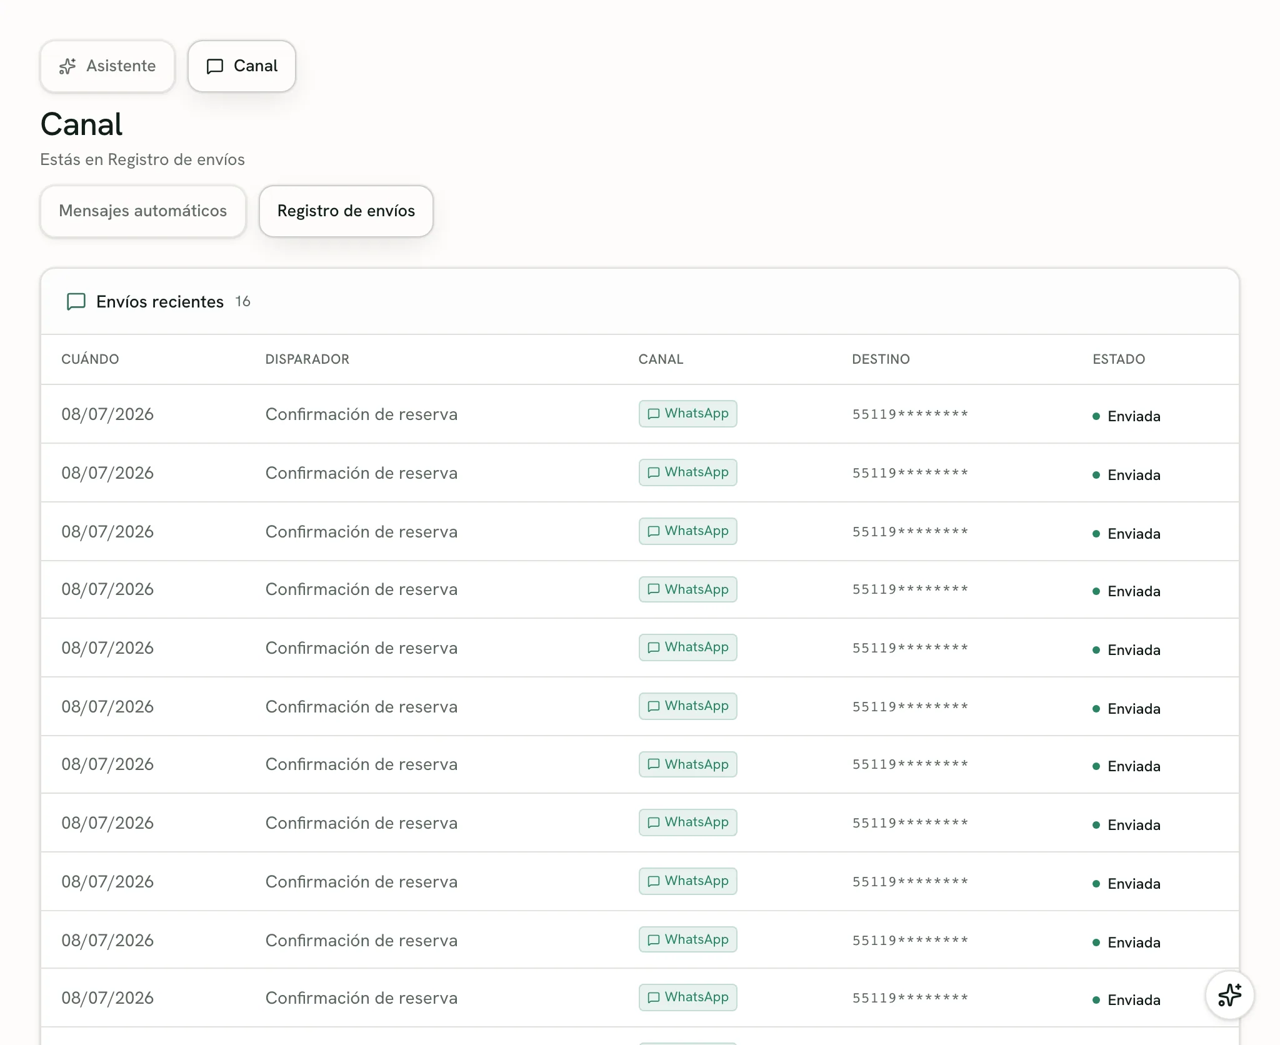Click third row's Confirmación de reserva text
Screen dimensions: 1280x1045
361,532
